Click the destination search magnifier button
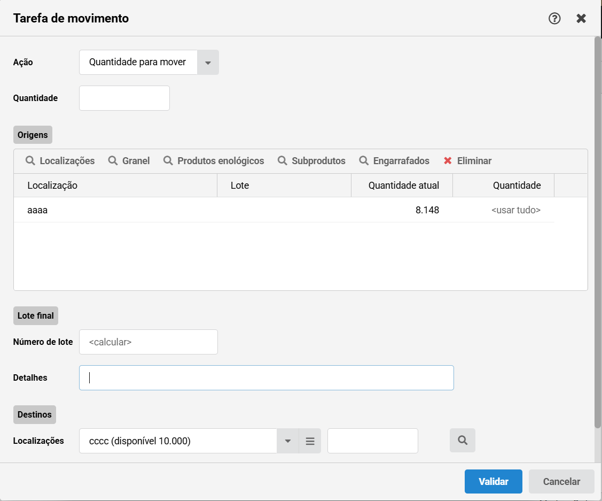This screenshot has width=602, height=501. 463,440
